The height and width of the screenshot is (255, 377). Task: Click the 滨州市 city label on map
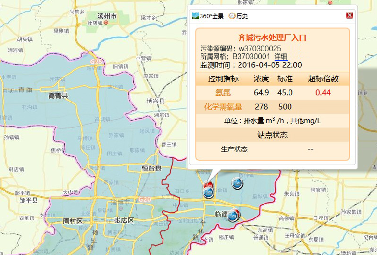pos(107,16)
